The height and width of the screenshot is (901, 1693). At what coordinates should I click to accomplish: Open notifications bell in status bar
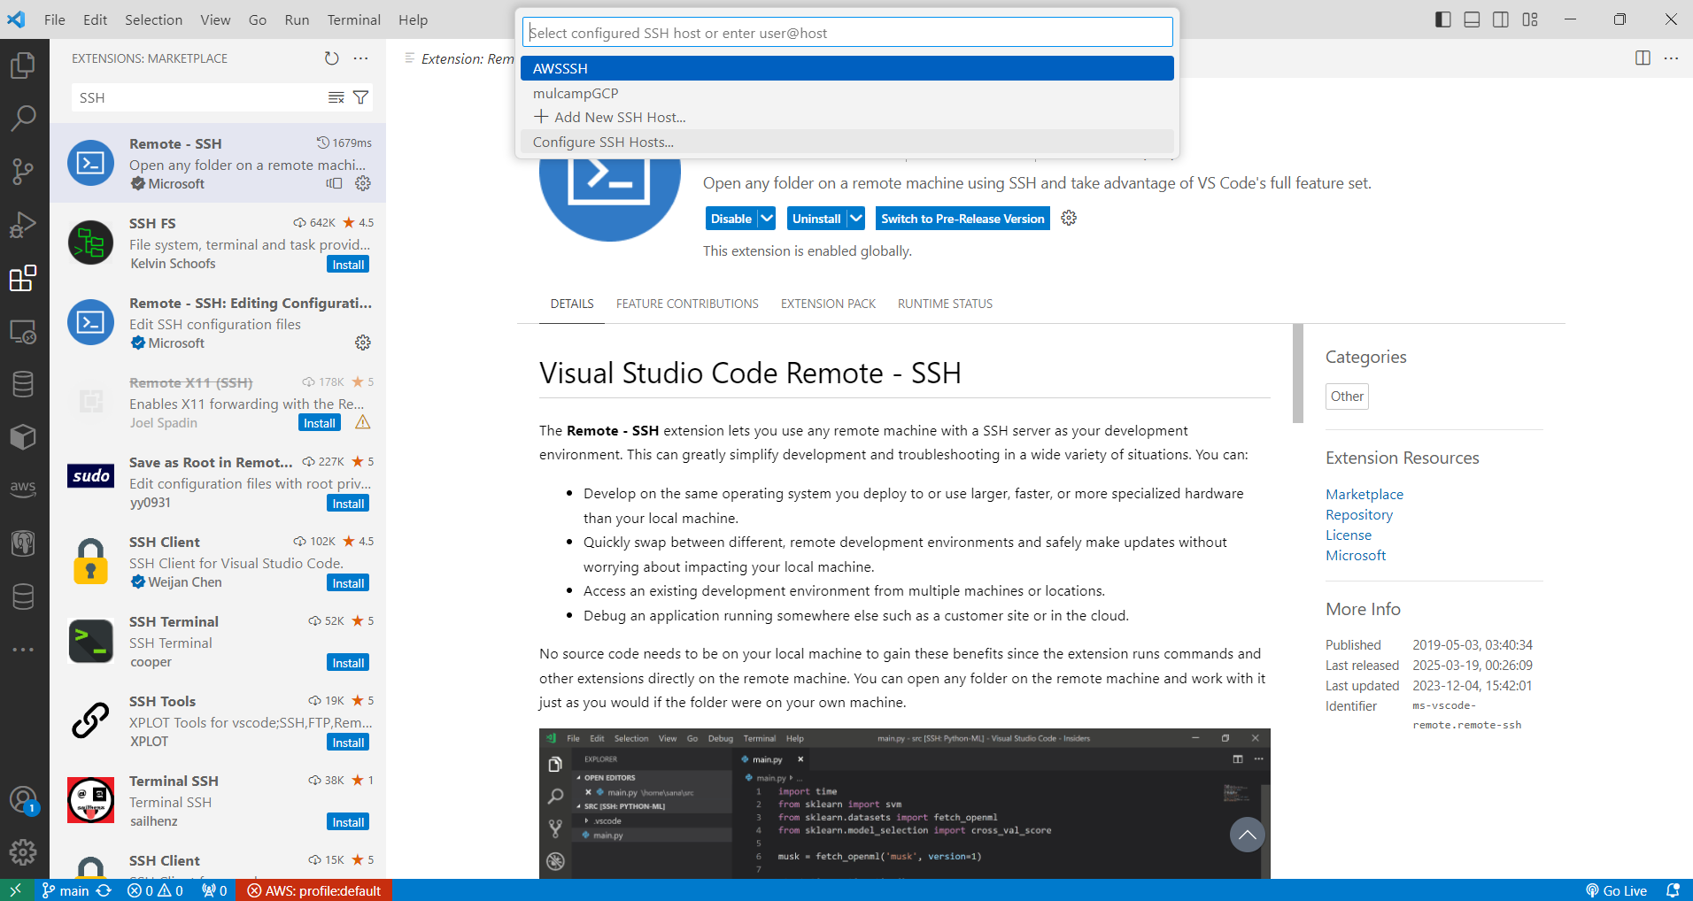pyautogui.click(x=1673, y=890)
